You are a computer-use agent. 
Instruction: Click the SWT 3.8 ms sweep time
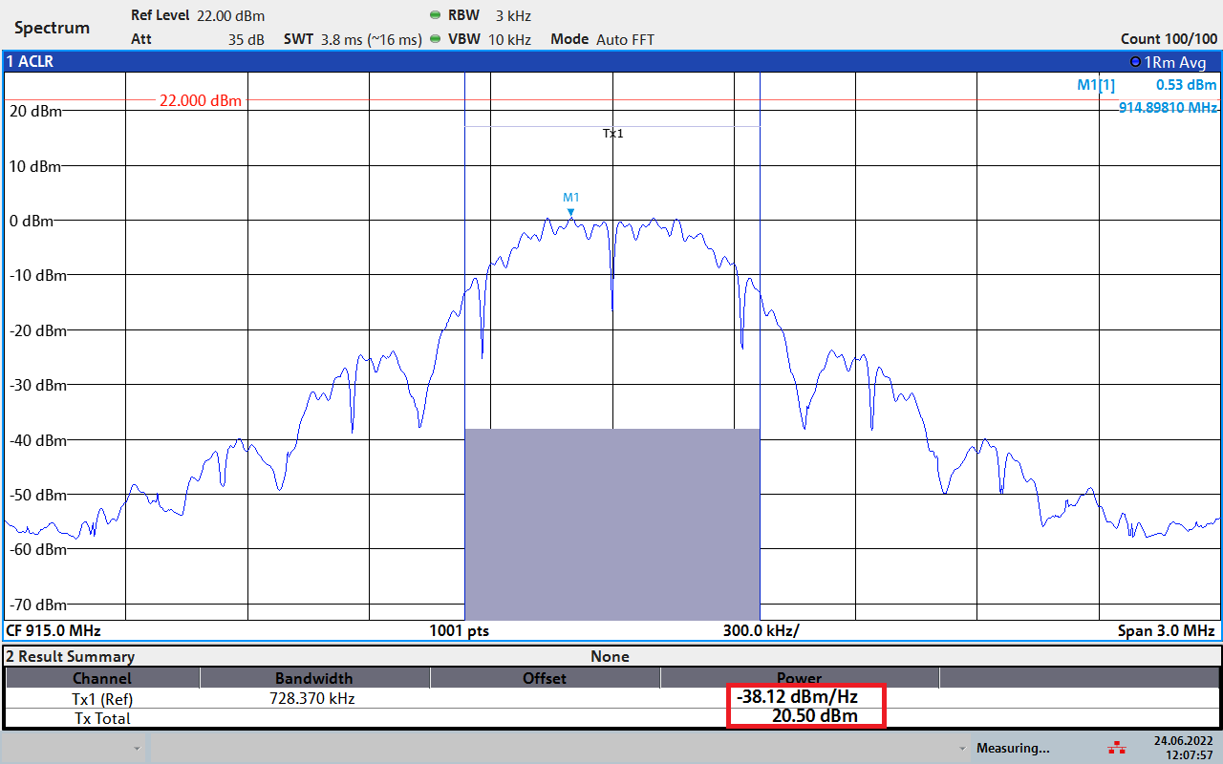353,39
